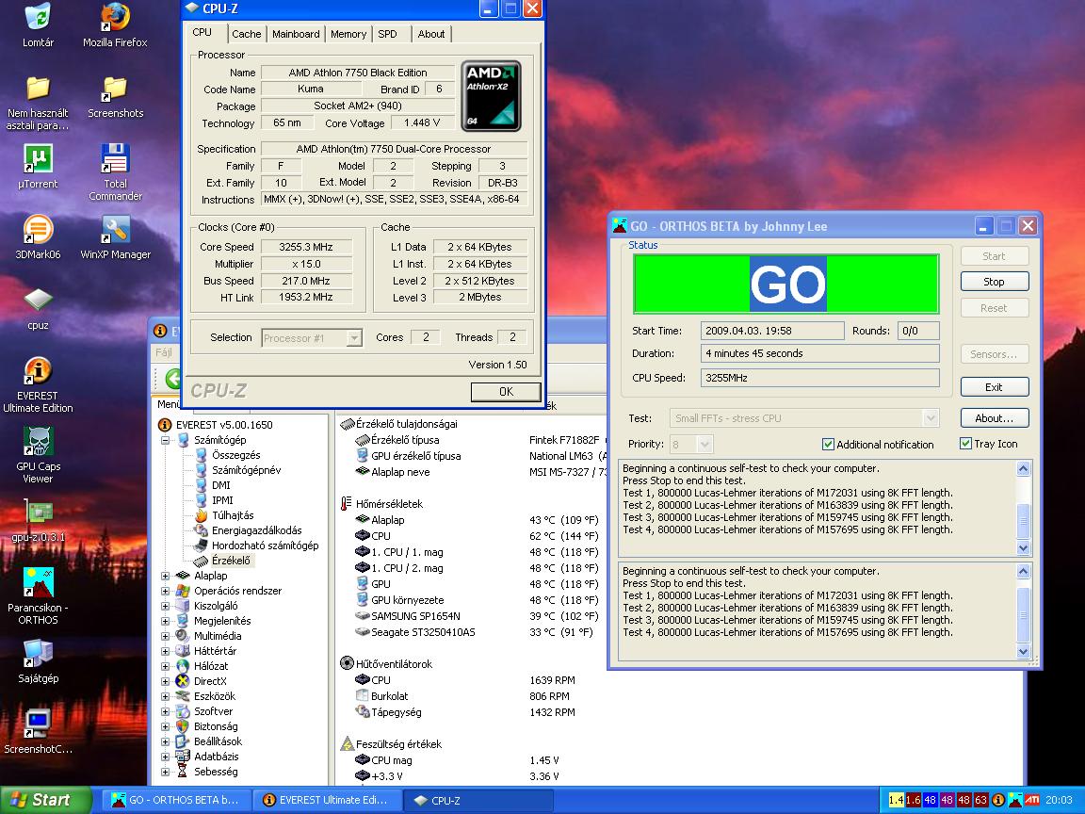
Task: Switch to the About tab in CPU-Z
Action: click(x=431, y=34)
